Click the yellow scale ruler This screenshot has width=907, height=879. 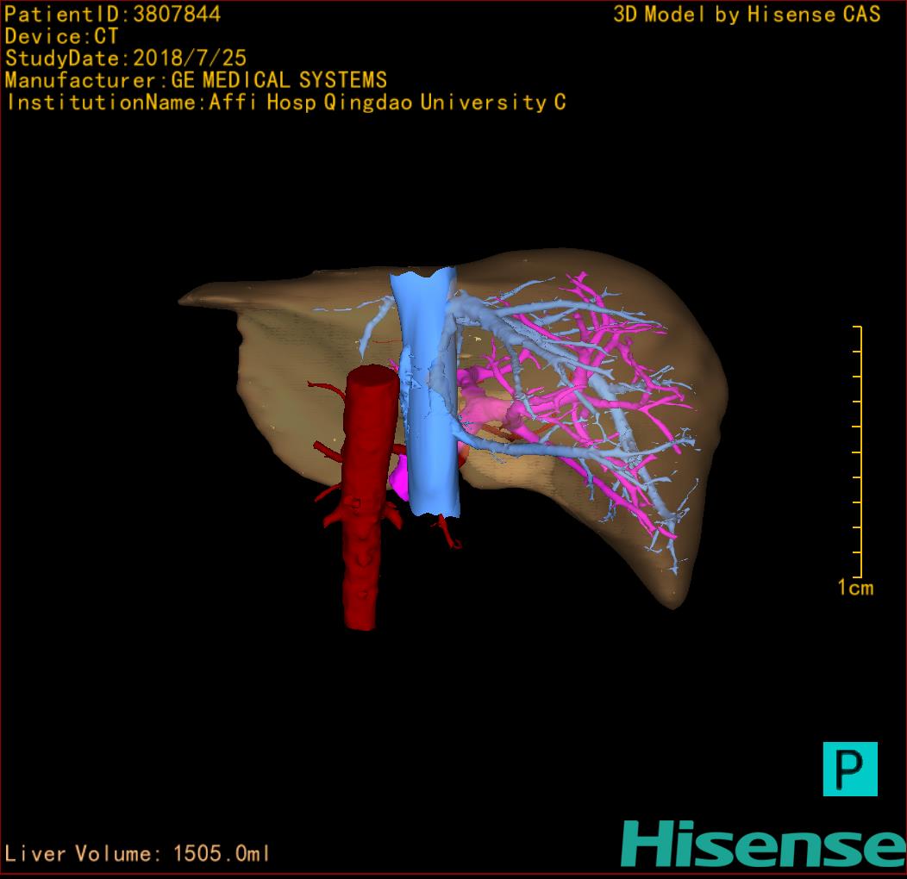[x=858, y=452]
